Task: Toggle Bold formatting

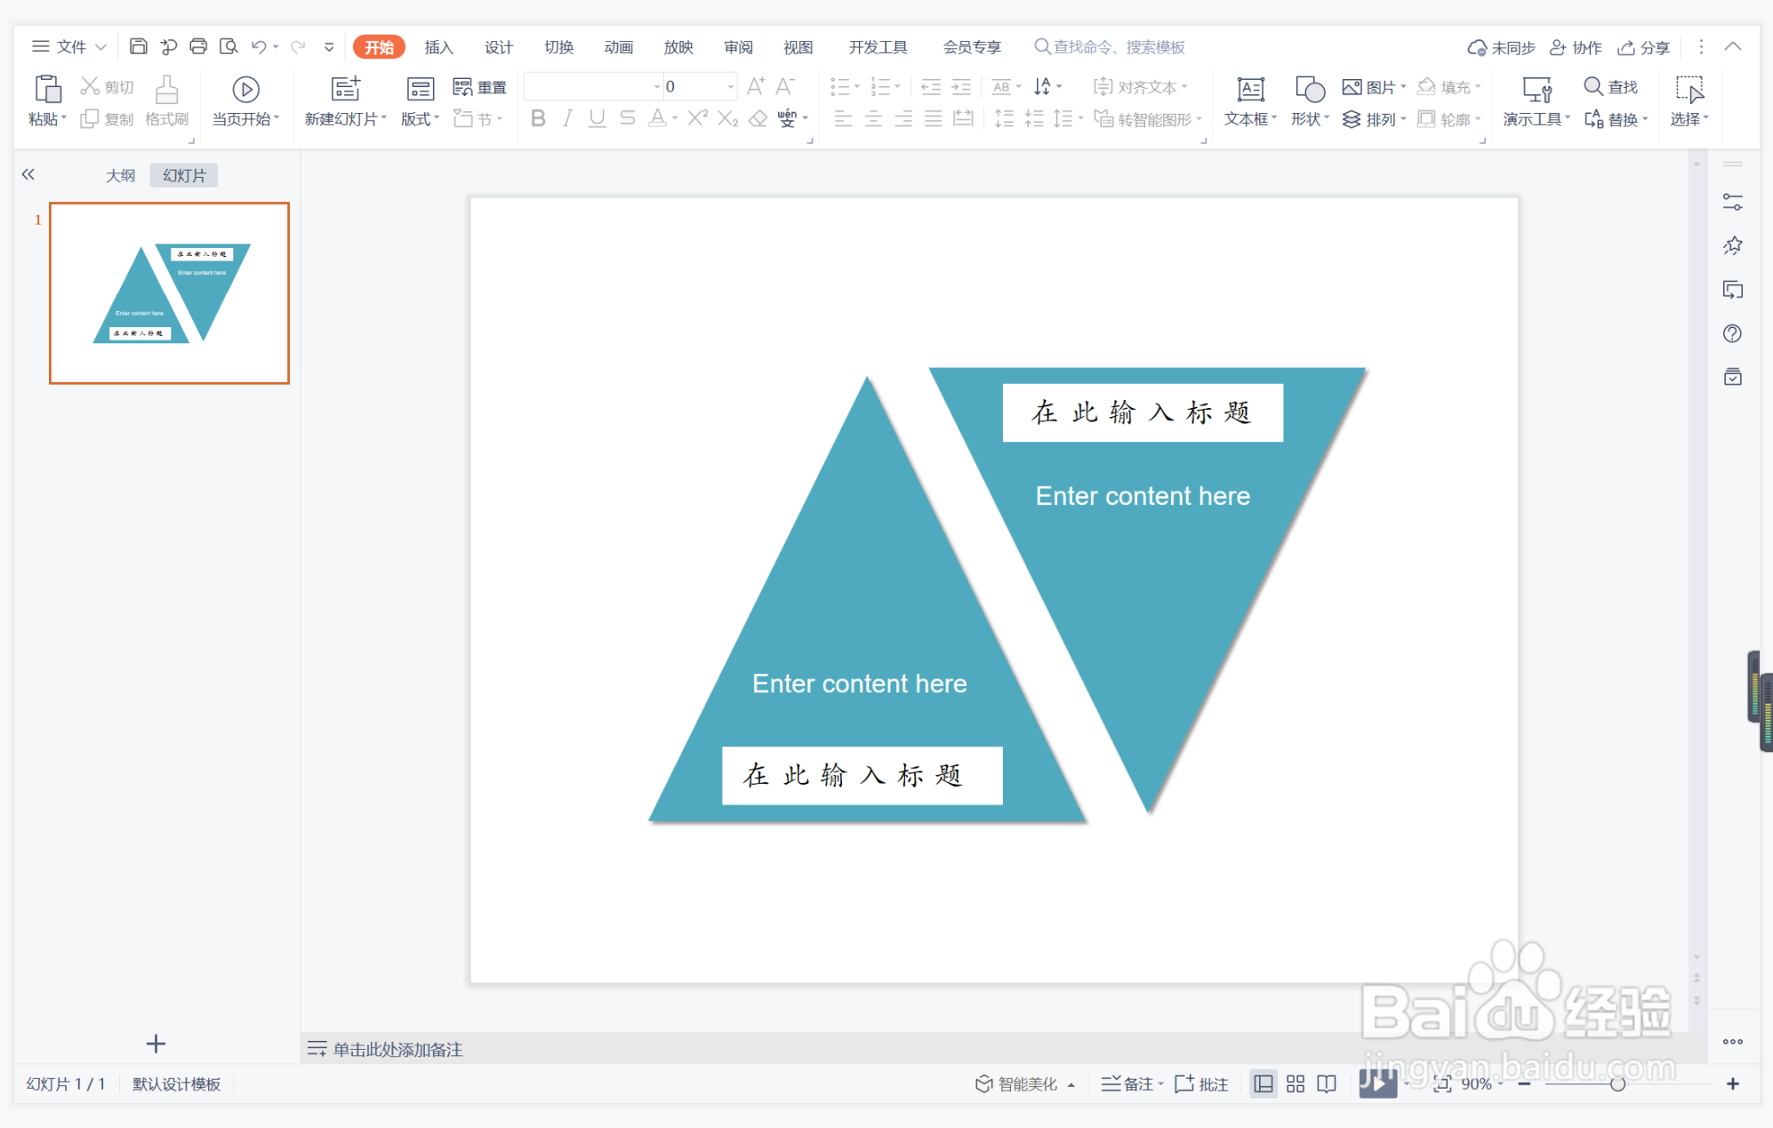Action: (x=538, y=118)
